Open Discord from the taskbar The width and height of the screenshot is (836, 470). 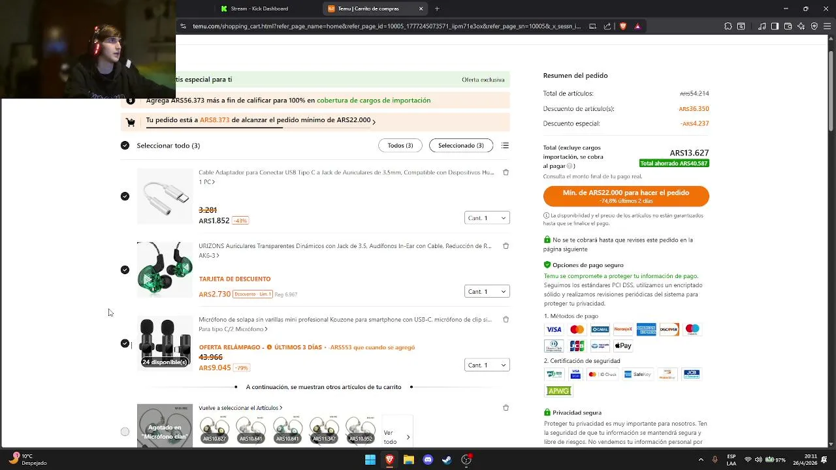[428, 460]
